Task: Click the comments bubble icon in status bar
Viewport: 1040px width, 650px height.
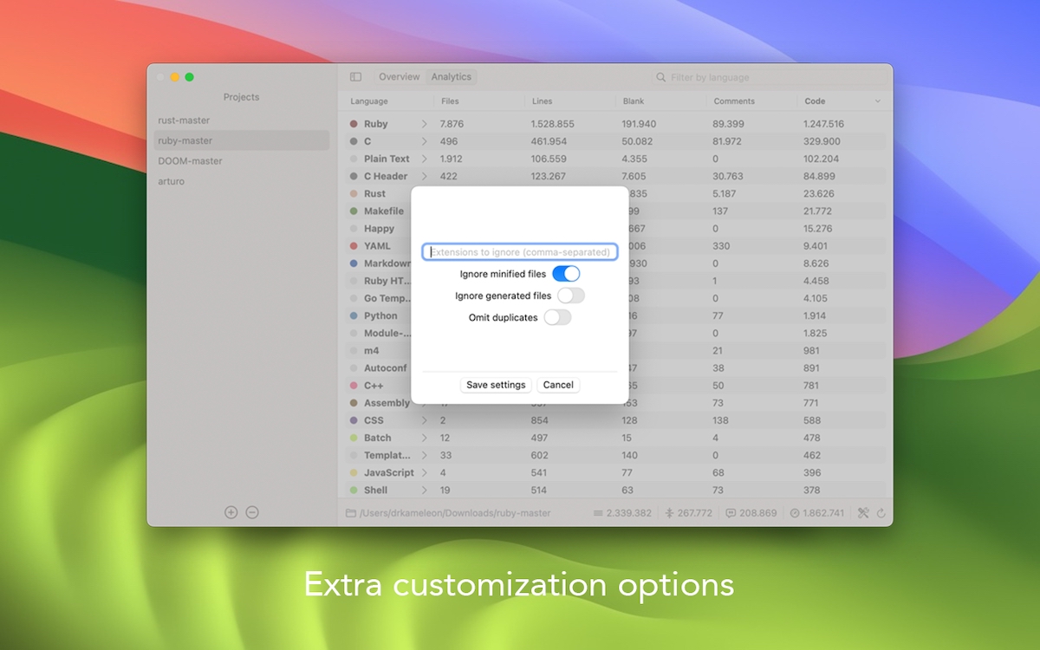Action: (x=731, y=513)
